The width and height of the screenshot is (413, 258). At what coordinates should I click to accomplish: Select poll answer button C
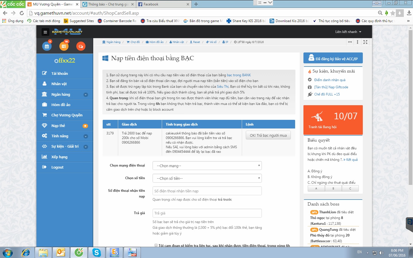pyautogui.click(x=350, y=188)
